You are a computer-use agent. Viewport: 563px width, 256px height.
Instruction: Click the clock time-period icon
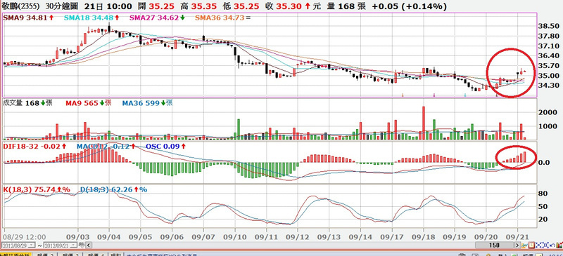[532, 245]
